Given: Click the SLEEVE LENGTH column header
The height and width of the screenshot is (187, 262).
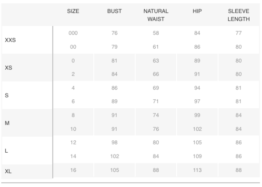Looking at the screenshot, I should click(x=239, y=15).
